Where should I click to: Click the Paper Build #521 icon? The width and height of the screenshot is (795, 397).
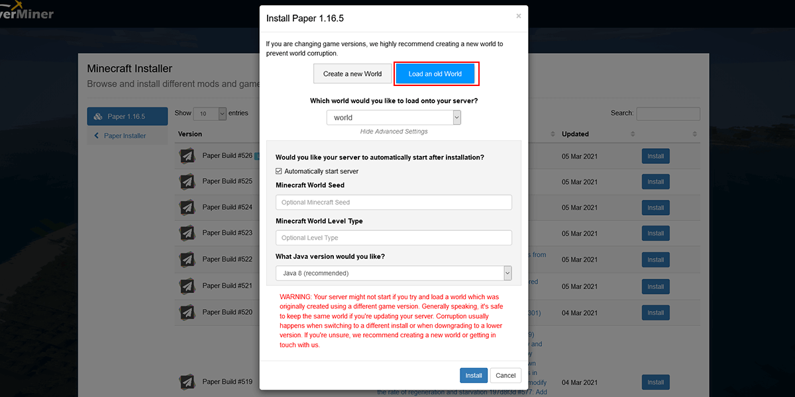186,286
